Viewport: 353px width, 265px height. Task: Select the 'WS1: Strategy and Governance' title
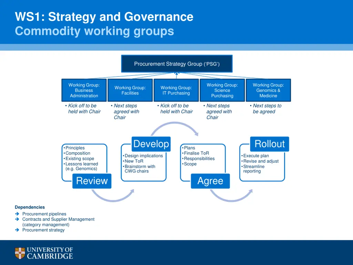click(104, 17)
